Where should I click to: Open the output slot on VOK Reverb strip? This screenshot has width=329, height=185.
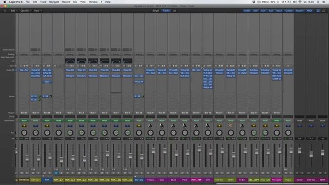click(x=24, y=113)
